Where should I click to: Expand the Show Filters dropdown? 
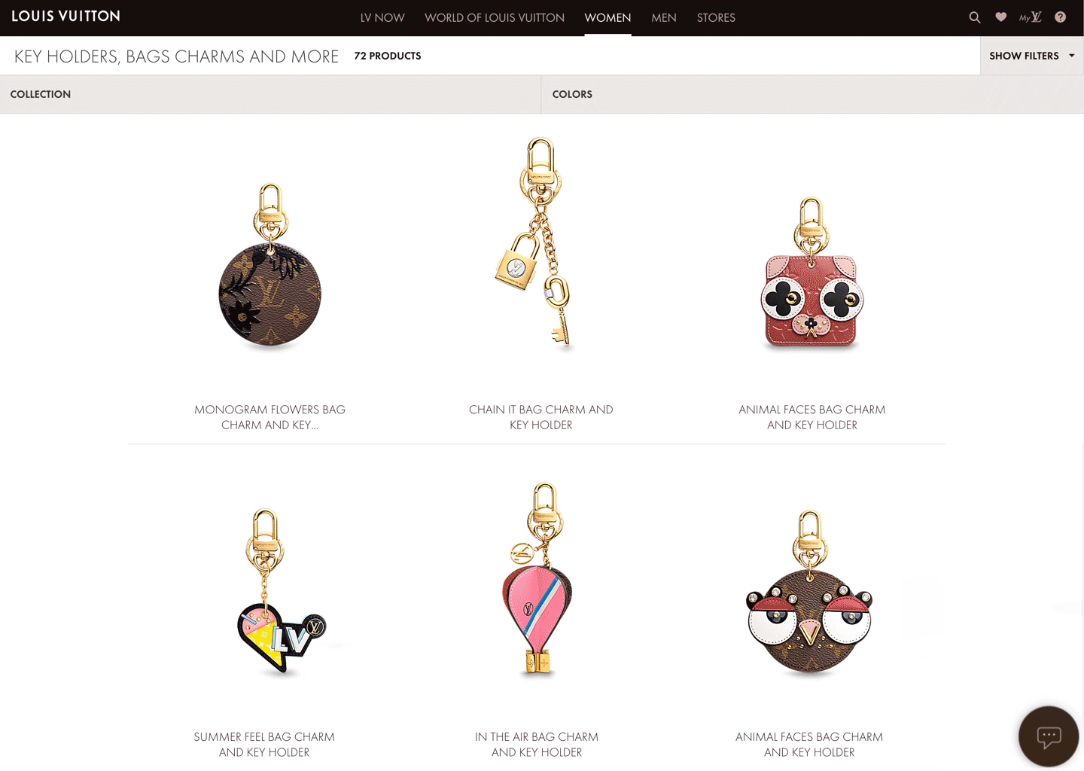(1032, 56)
